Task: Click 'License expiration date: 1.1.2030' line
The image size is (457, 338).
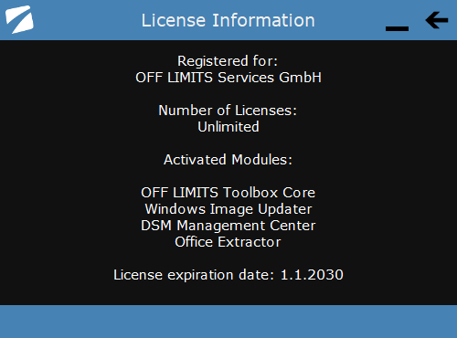Action: [x=228, y=275]
